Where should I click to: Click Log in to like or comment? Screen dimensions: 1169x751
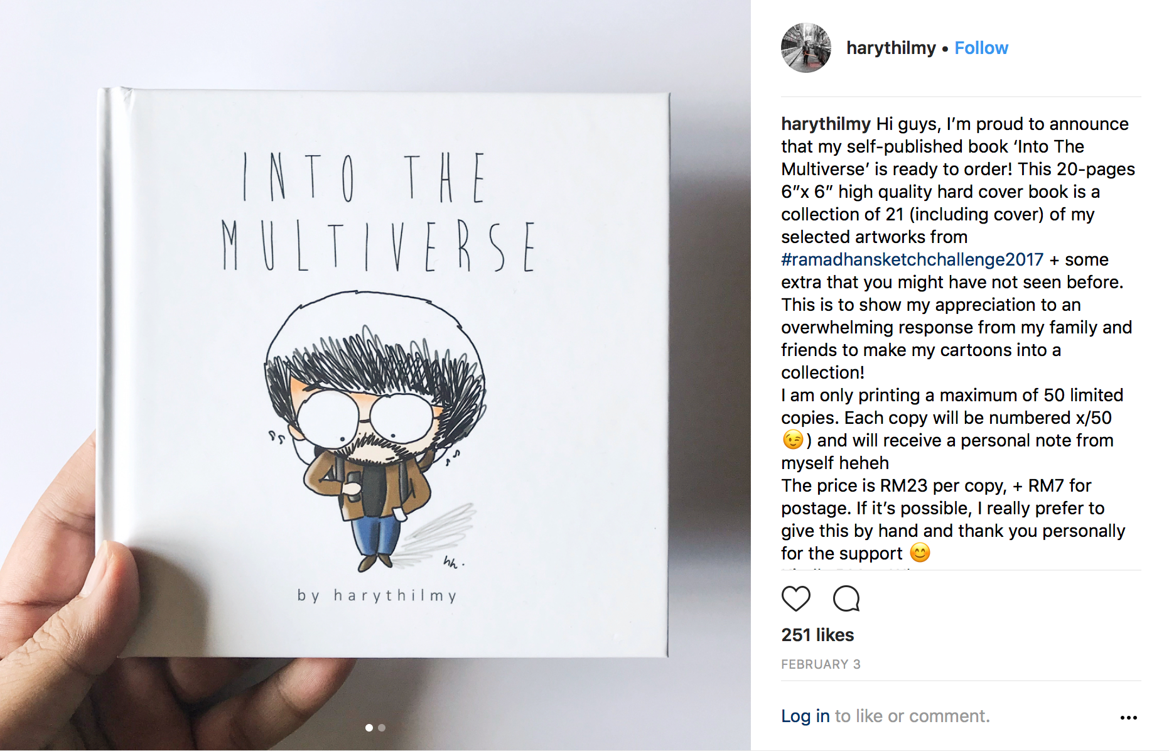[x=805, y=716]
